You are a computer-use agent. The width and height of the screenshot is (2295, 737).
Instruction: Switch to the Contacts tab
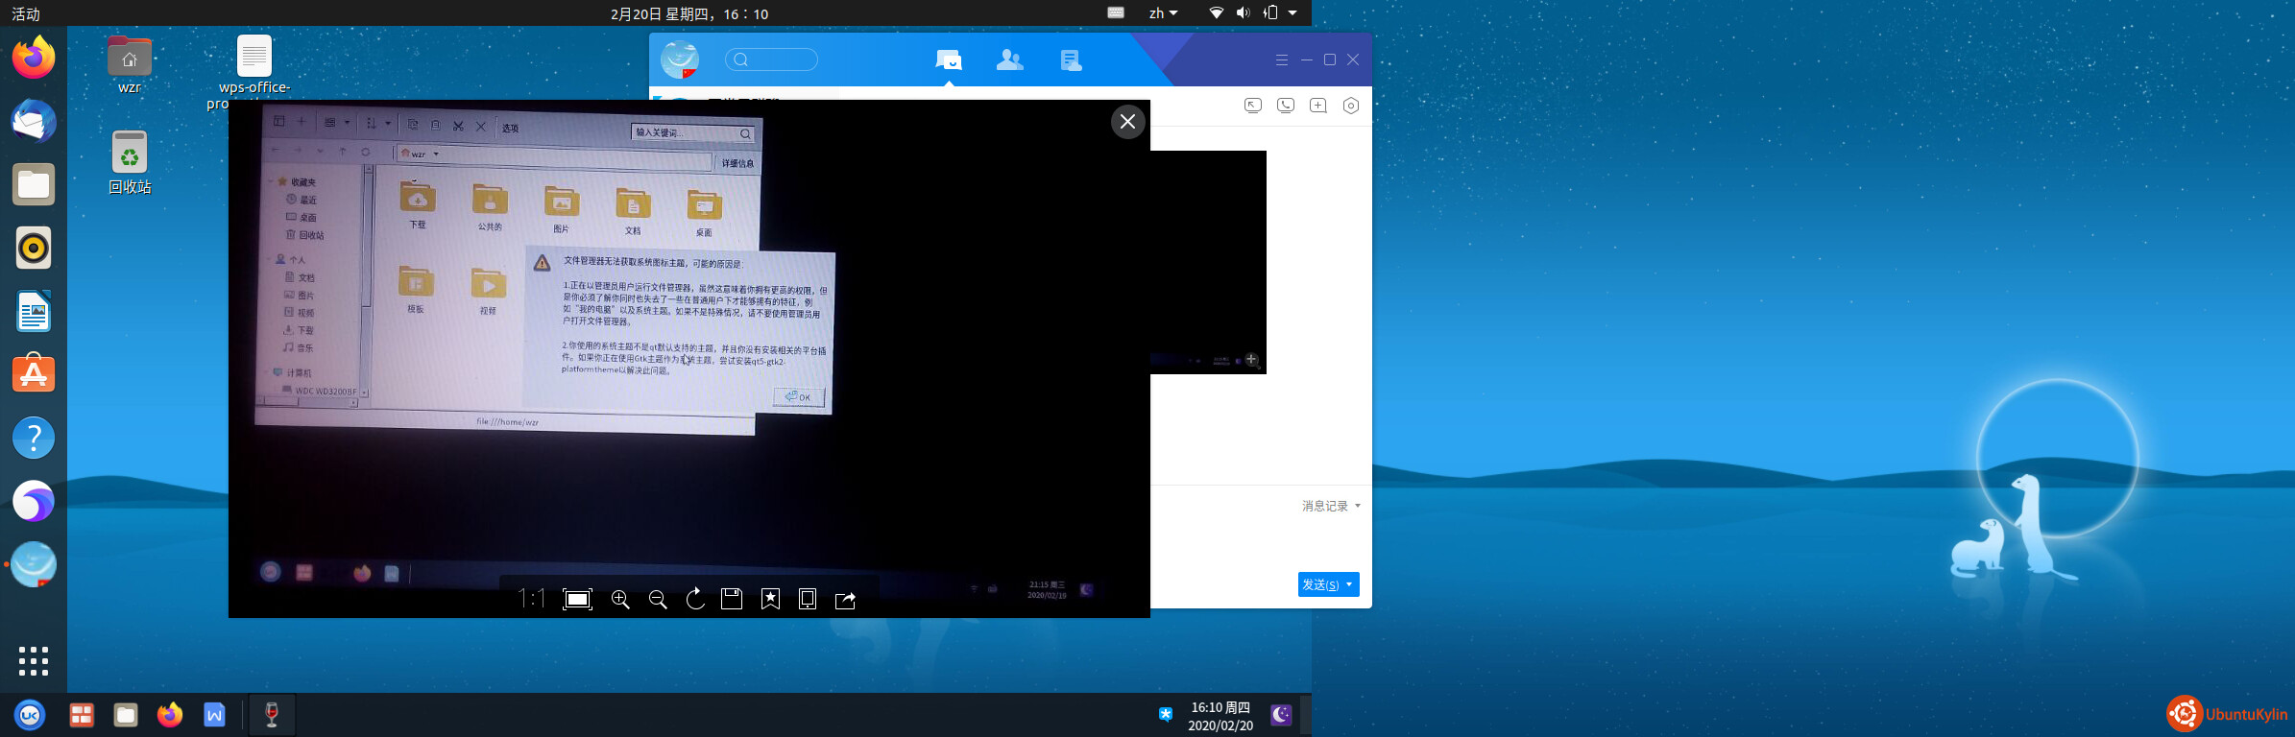click(1009, 60)
